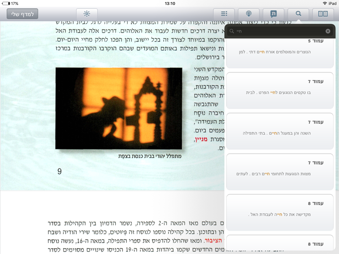Open the ת annotation bubble icon

click(x=274, y=14)
